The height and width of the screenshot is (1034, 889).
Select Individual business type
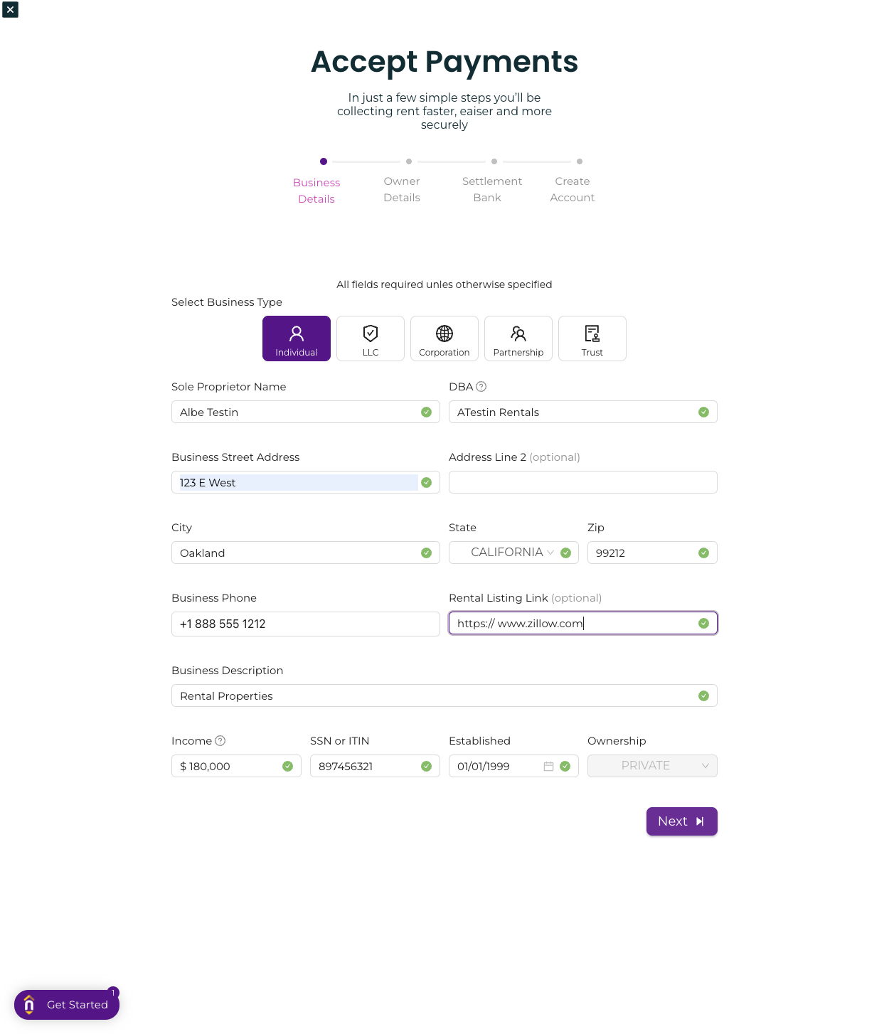coord(297,339)
